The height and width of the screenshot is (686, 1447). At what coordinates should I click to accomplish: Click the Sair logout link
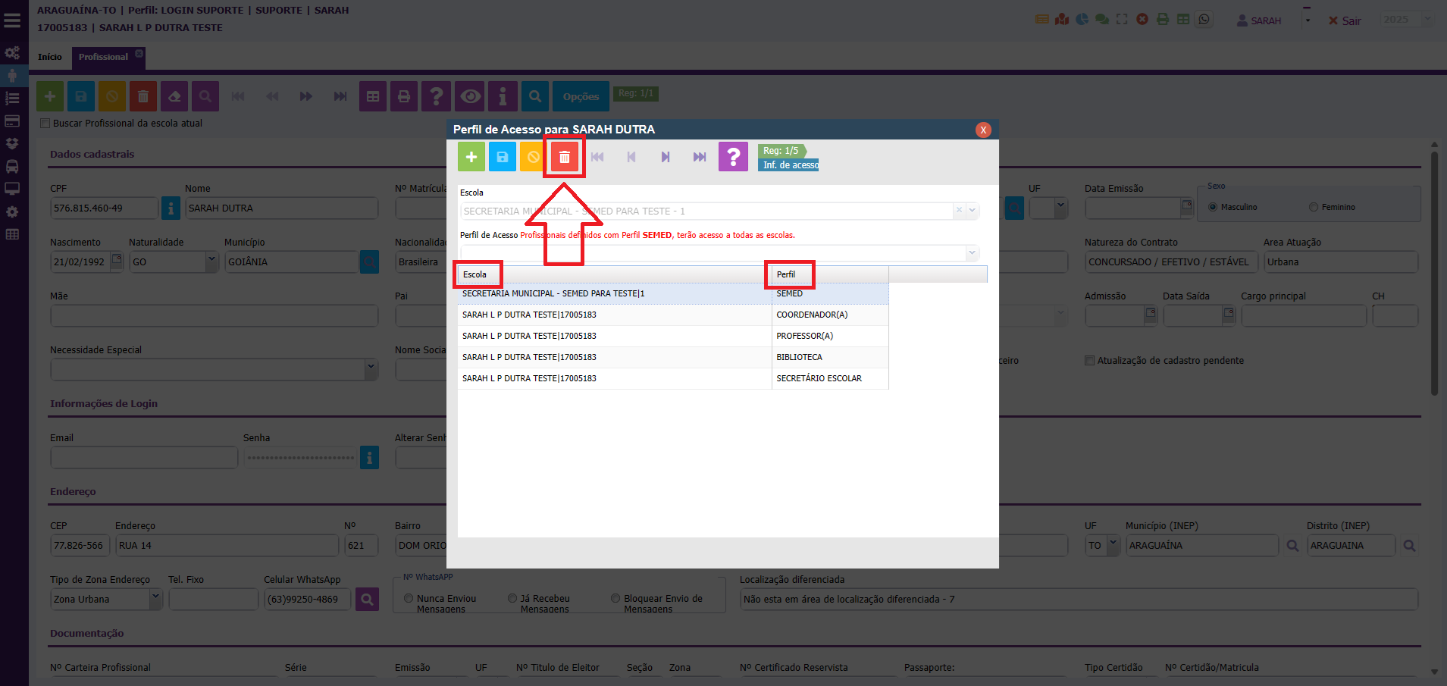click(x=1345, y=21)
